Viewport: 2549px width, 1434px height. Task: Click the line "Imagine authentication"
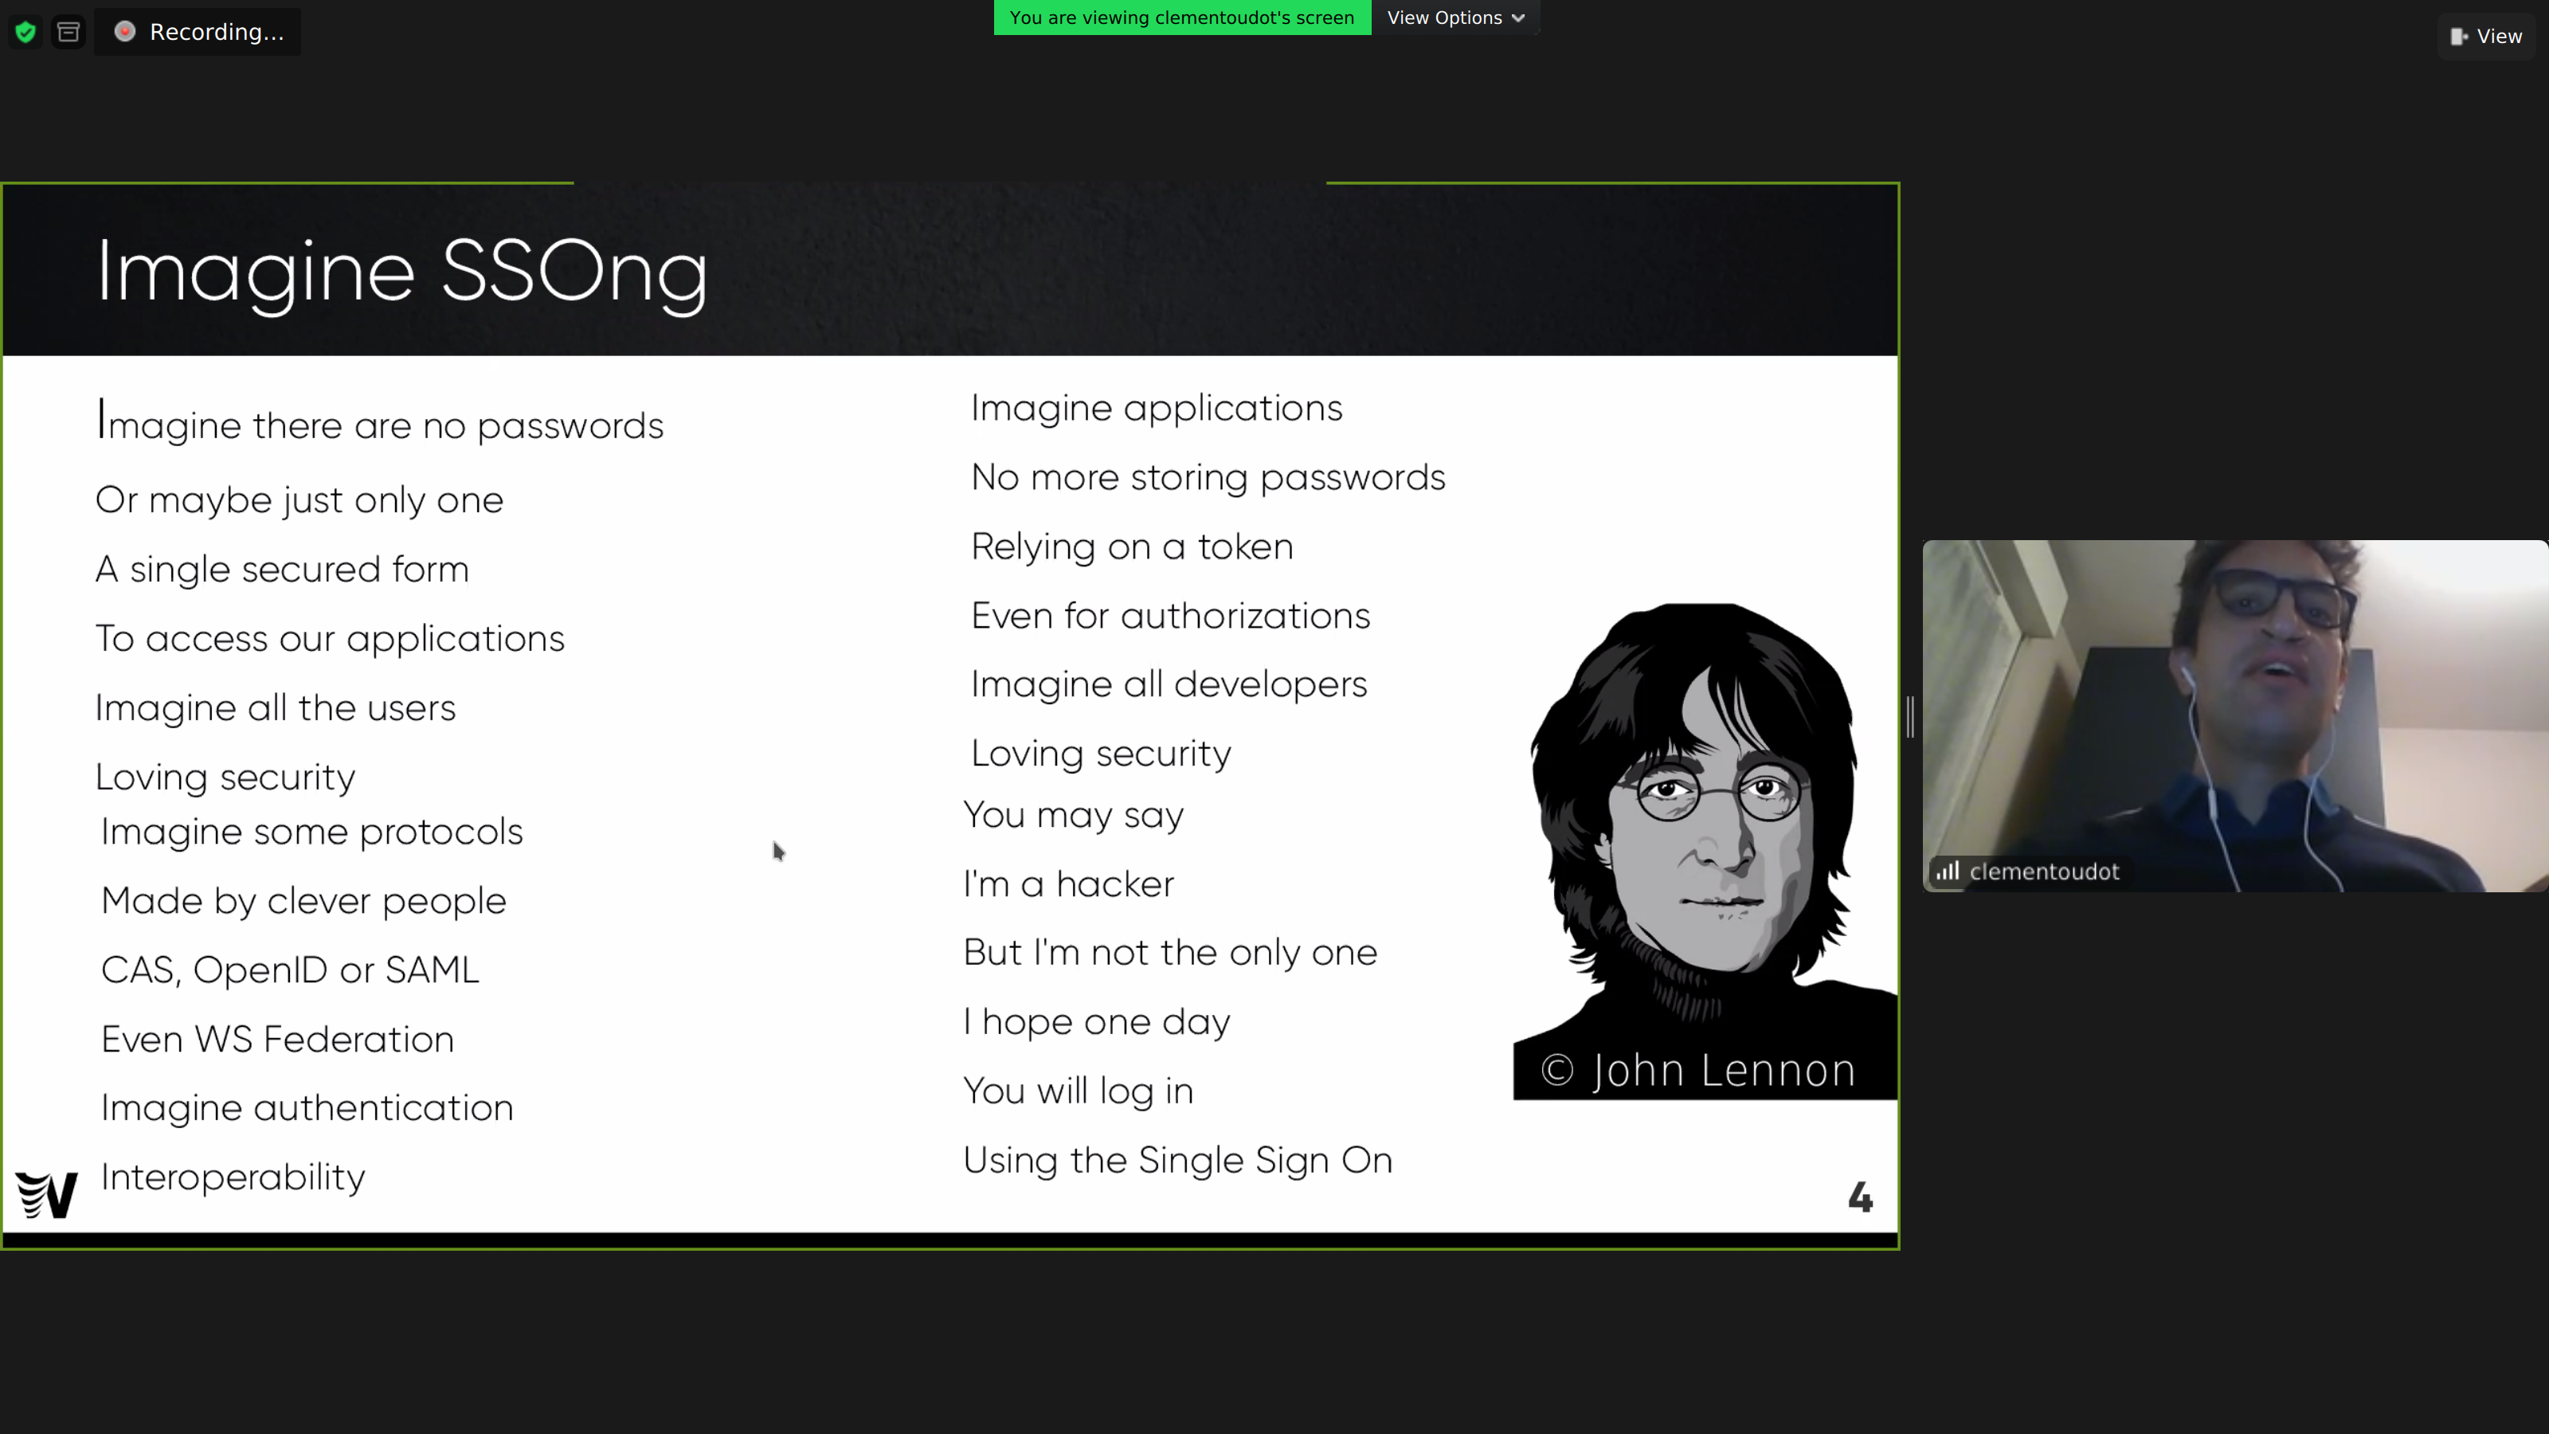point(307,1108)
